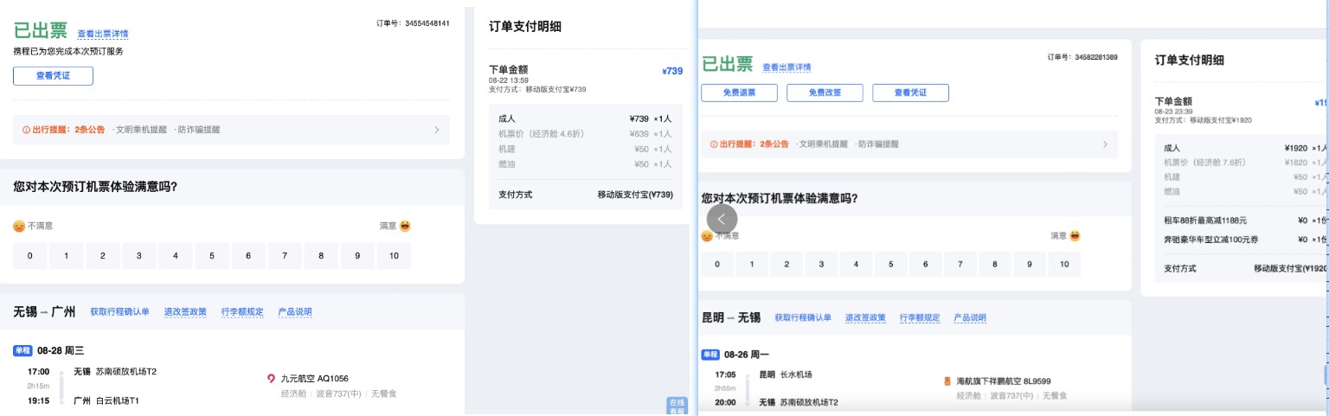This screenshot has width=1329, height=416.
Task: Open the 在线客服 chat widget
Action: tap(677, 406)
